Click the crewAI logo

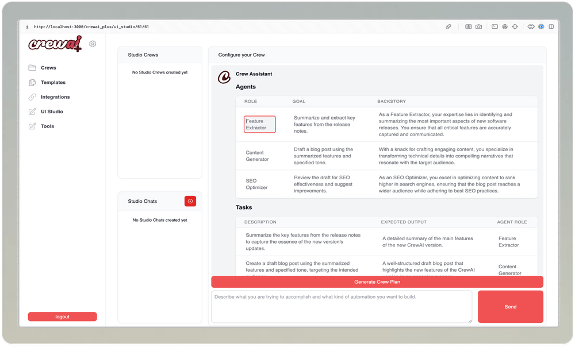[x=55, y=44]
